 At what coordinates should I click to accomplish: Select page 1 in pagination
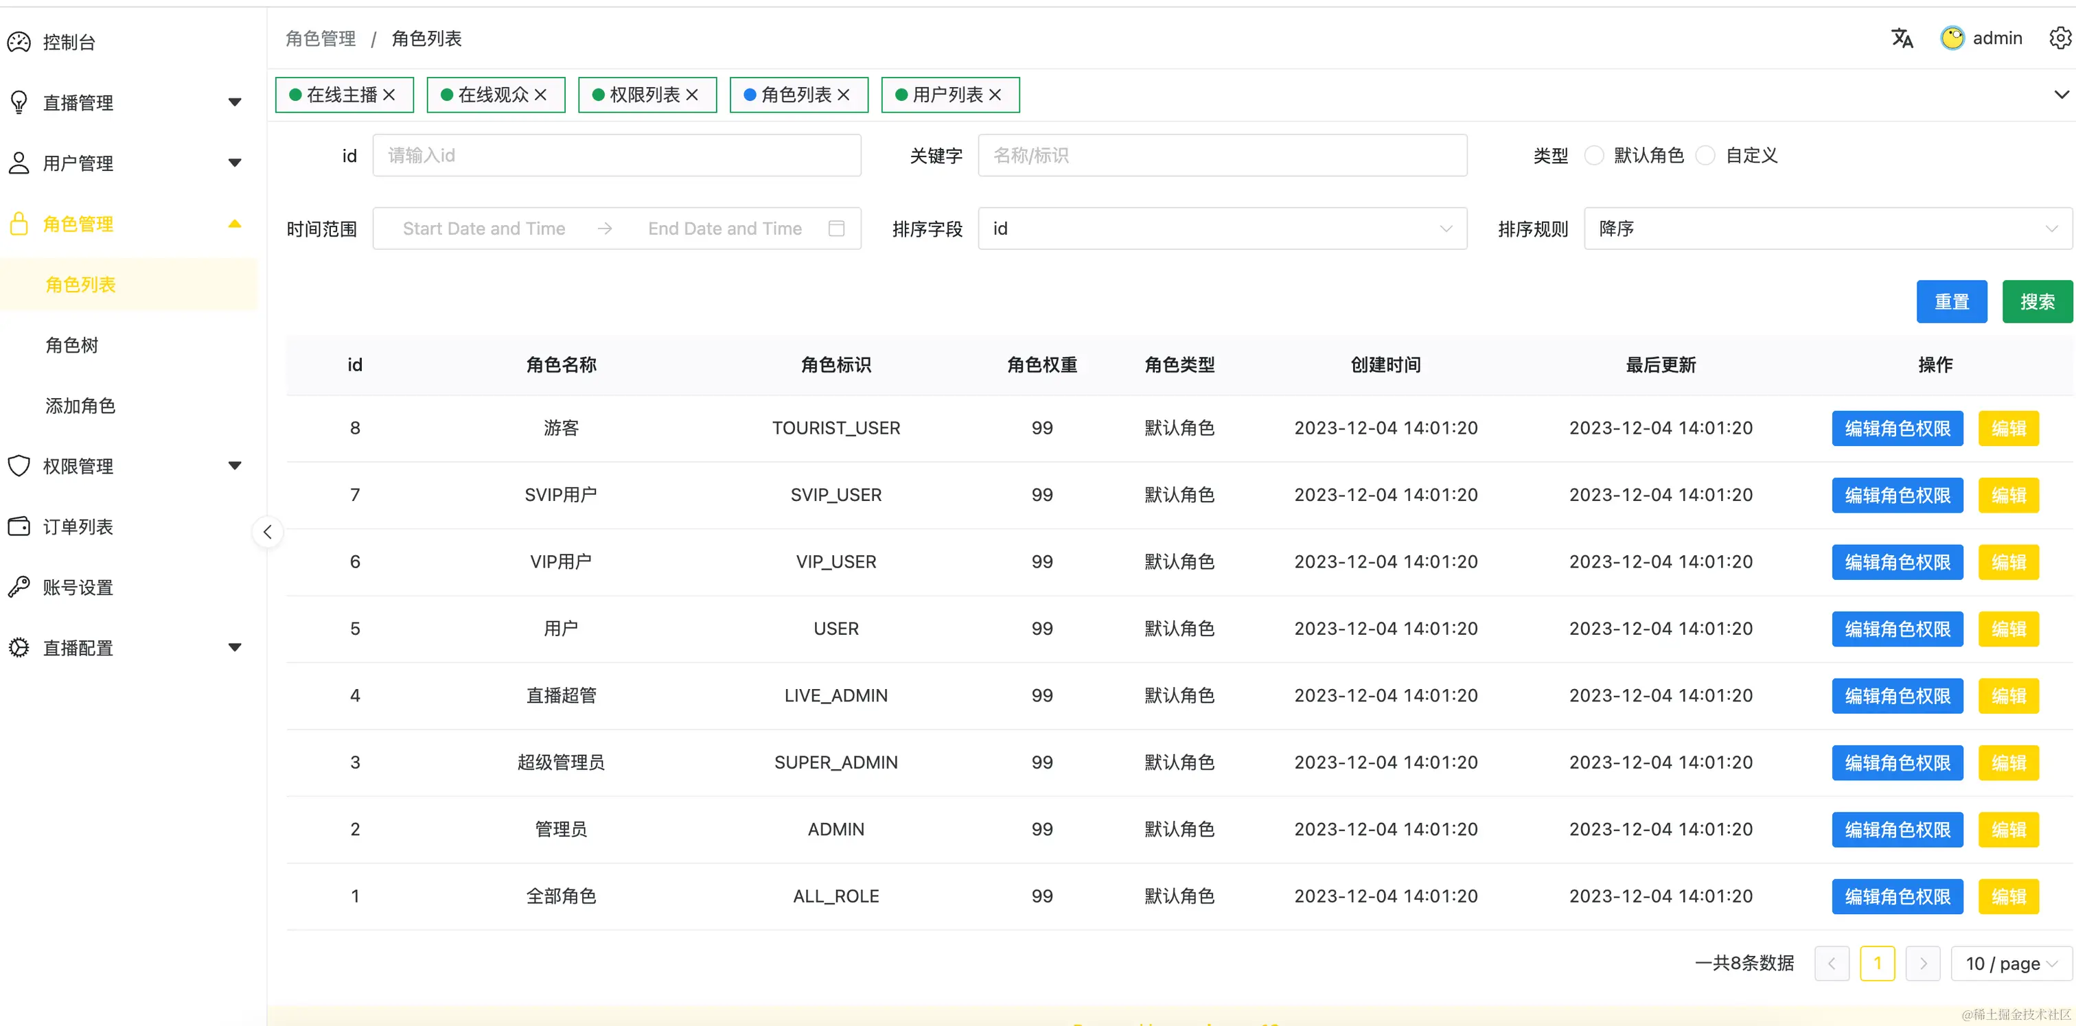tap(1877, 963)
